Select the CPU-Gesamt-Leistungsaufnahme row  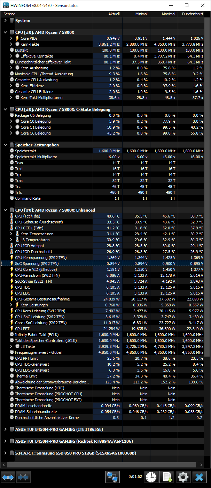click(x=103, y=299)
